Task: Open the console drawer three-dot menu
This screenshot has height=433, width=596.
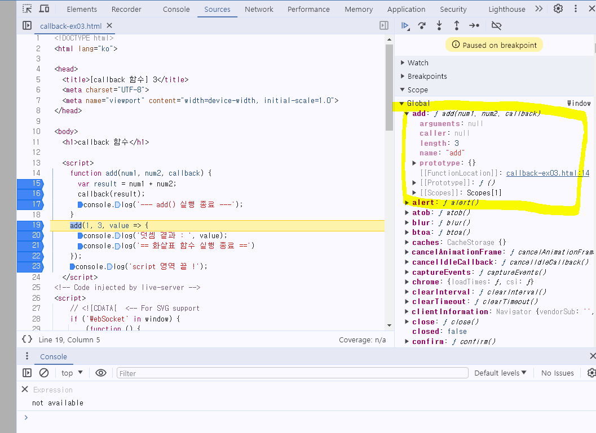Action: click(x=27, y=356)
